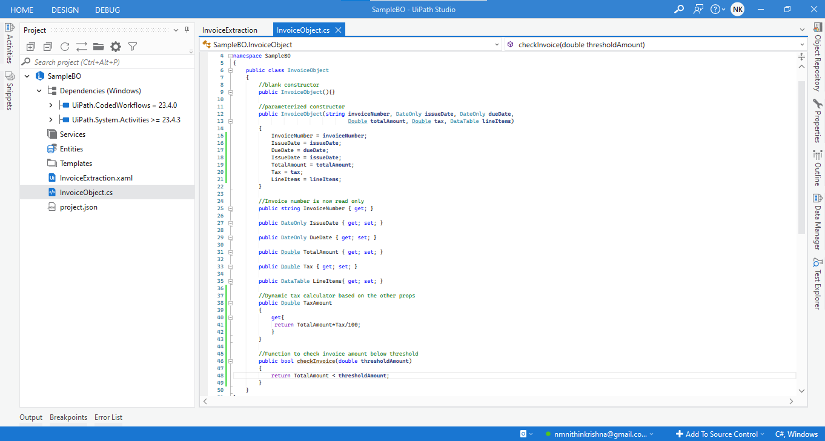Viewport: 825px width, 441px height.
Task: Open Project settings gear icon
Action: point(116,47)
